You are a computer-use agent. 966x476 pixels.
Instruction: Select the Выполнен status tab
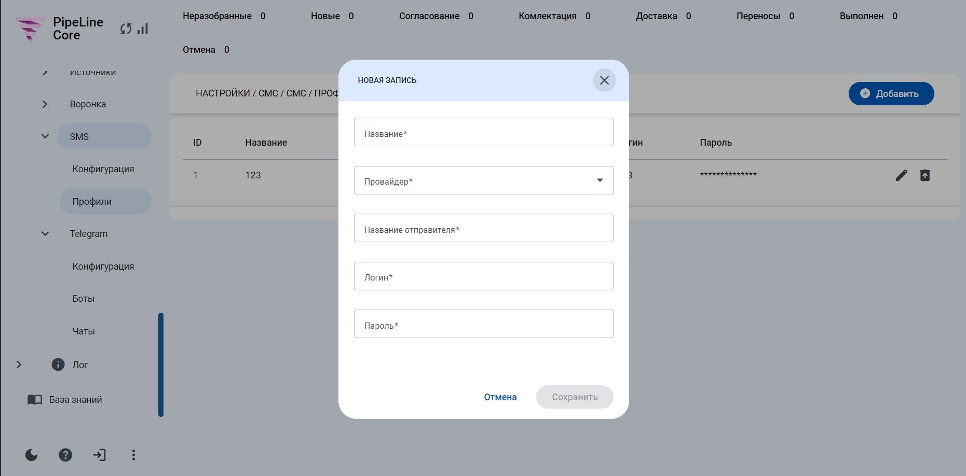point(868,16)
